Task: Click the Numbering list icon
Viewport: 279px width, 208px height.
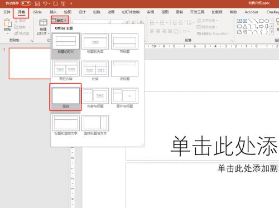Action: 162,23
